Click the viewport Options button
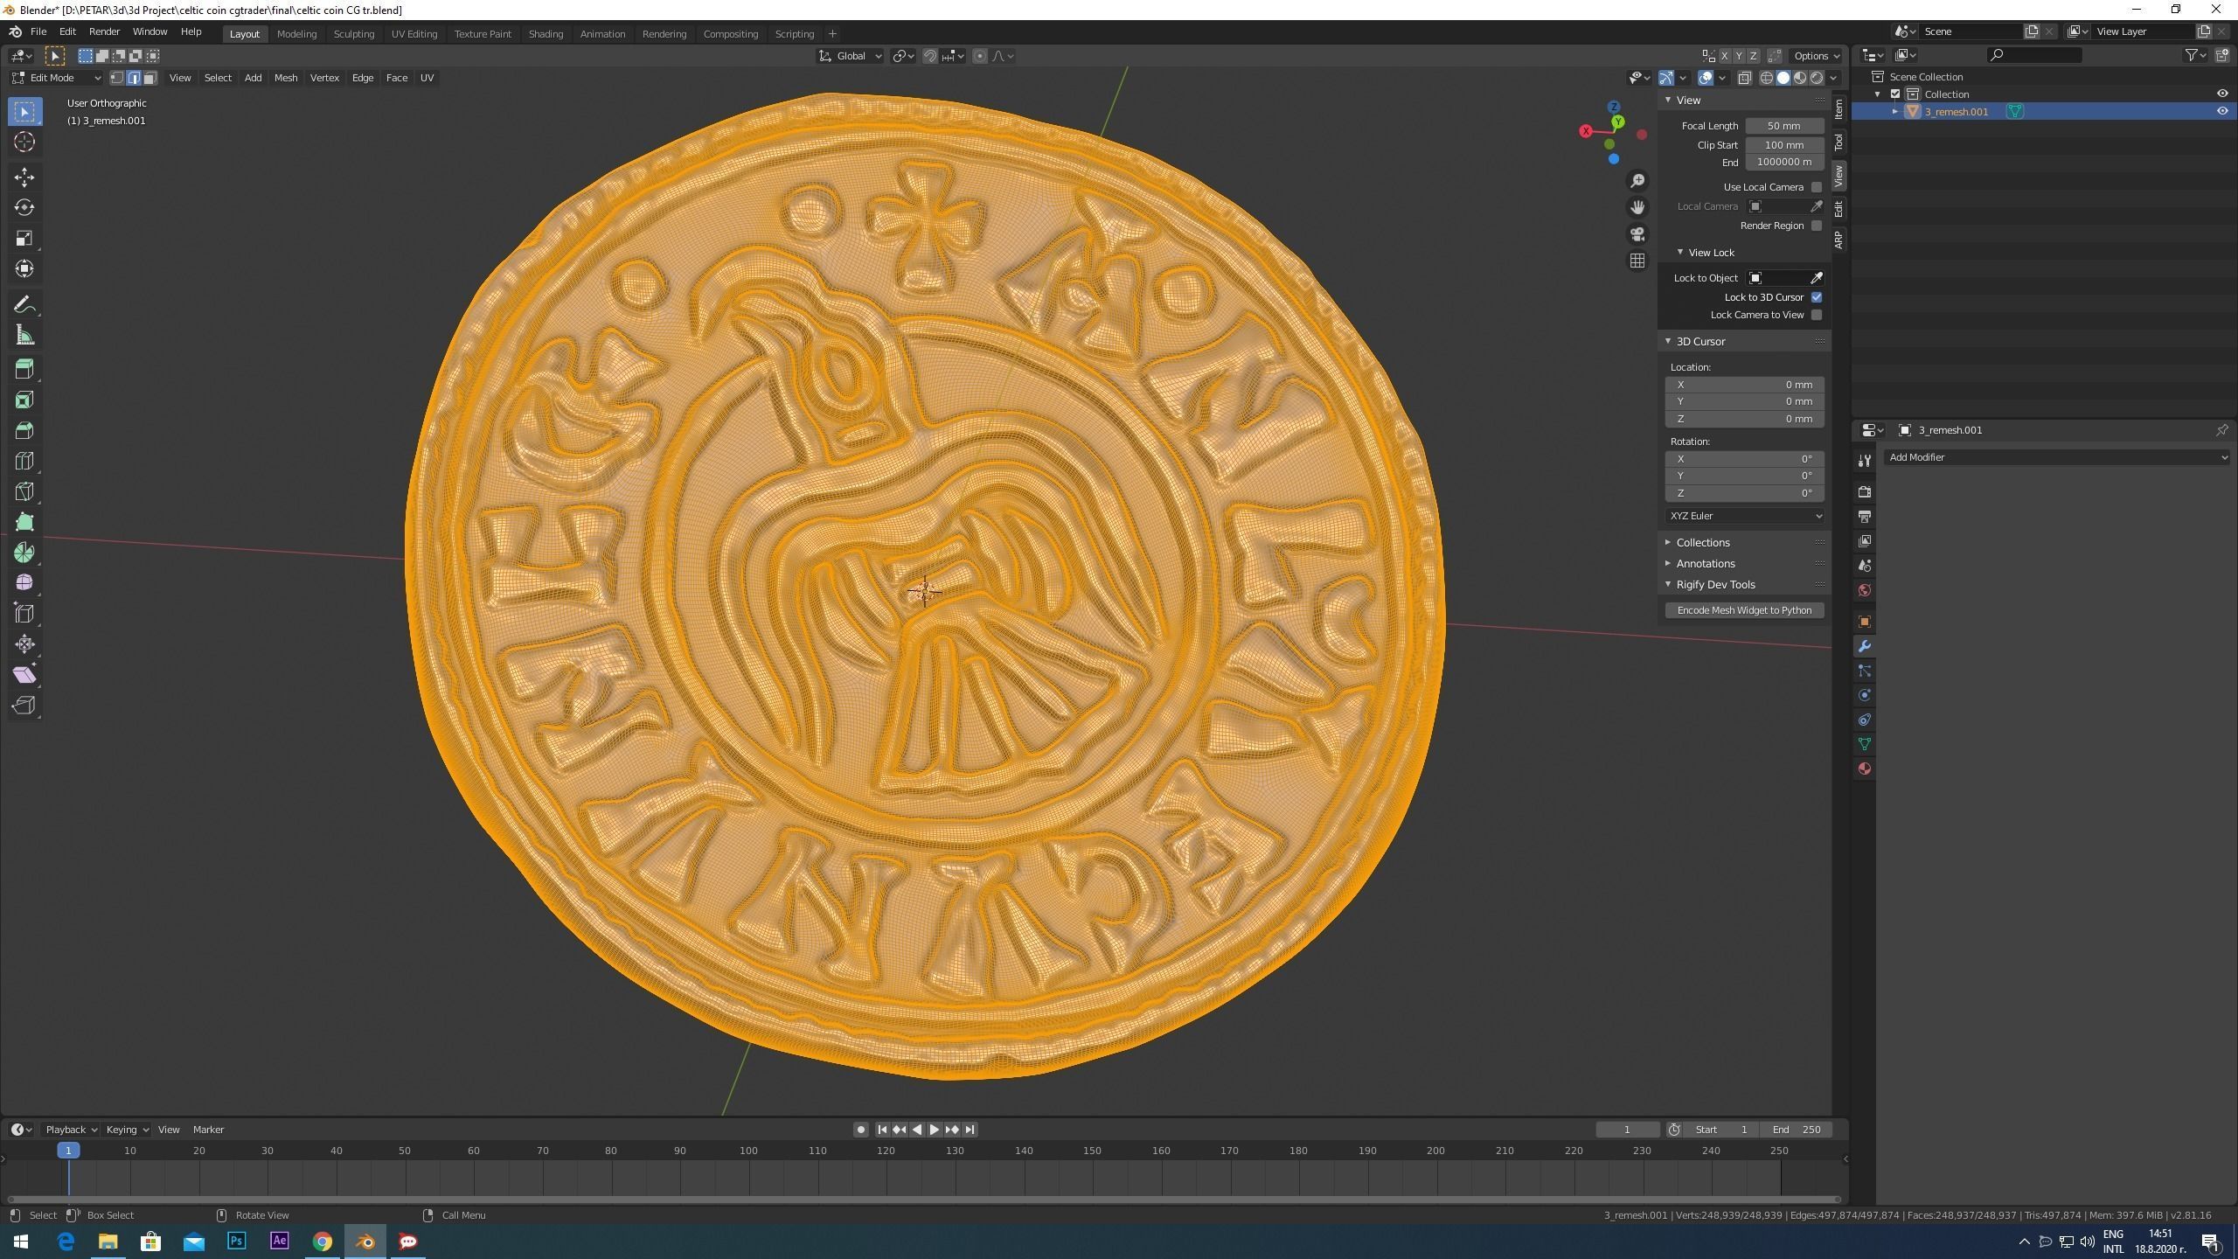The width and height of the screenshot is (2238, 1259). pos(1817,56)
